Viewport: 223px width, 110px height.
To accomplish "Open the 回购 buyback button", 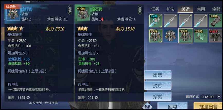I will tap(172, 106).
